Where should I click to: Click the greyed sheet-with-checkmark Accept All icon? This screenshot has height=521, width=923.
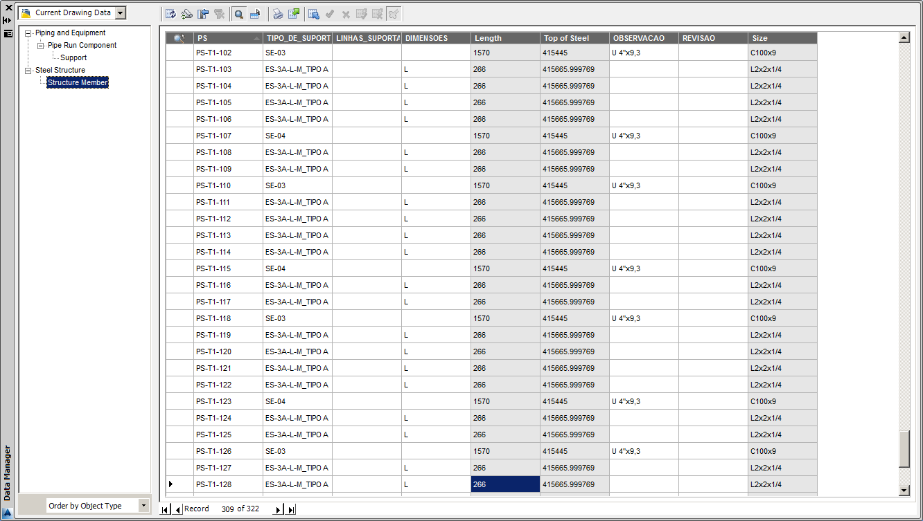point(362,13)
